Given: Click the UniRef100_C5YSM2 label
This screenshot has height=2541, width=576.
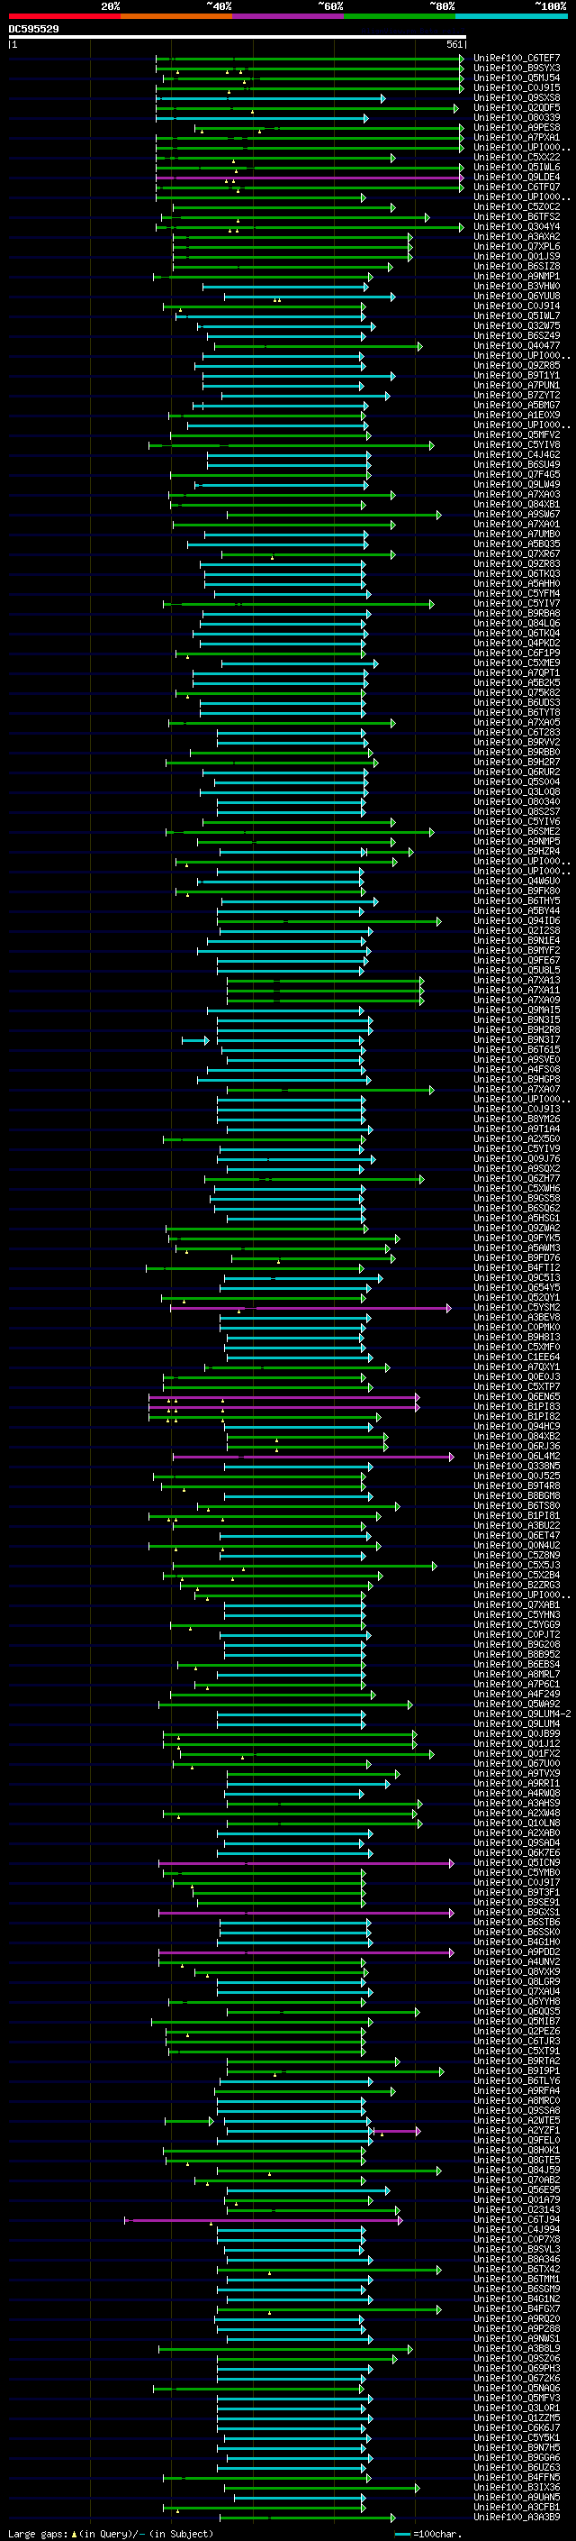Looking at the screenshot, I should tap(517, 1308).
